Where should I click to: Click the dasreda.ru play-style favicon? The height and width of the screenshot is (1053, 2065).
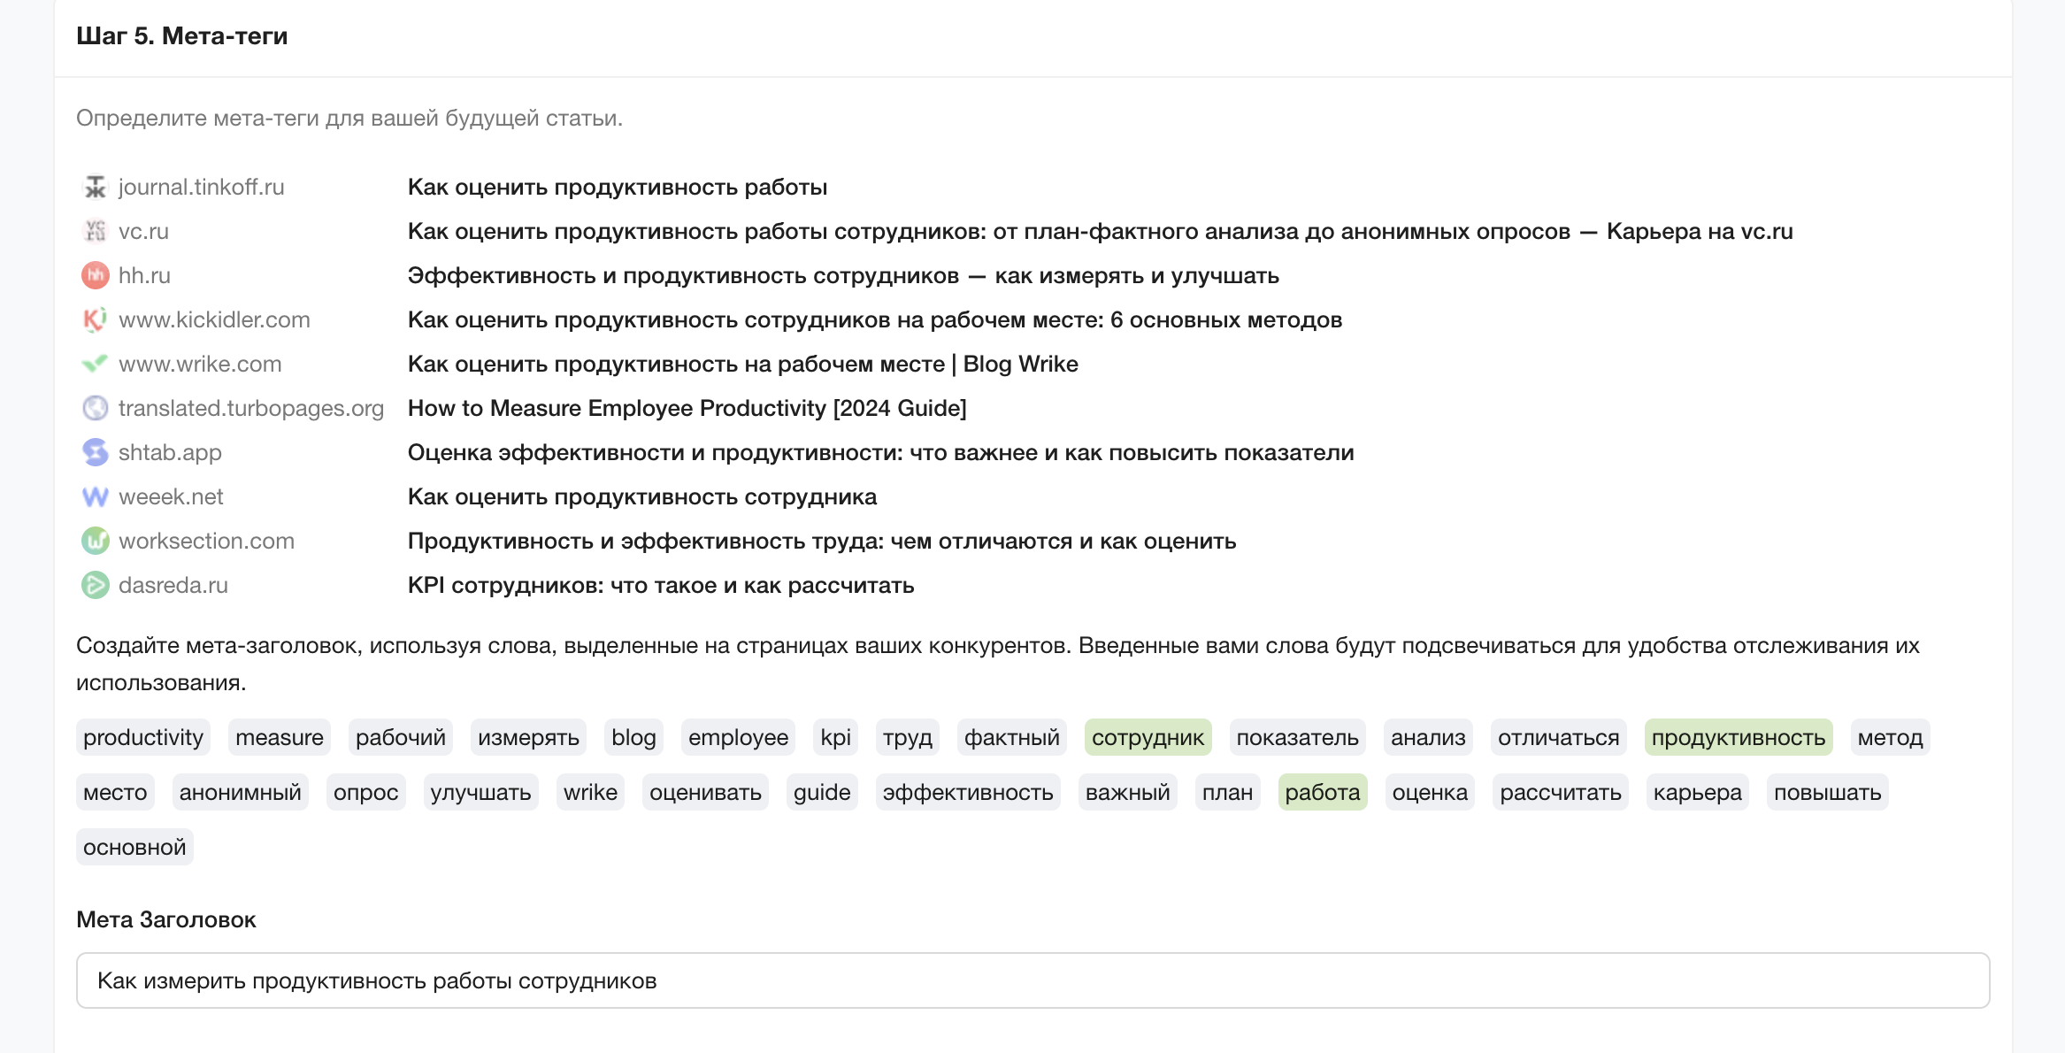click(95, 585)
